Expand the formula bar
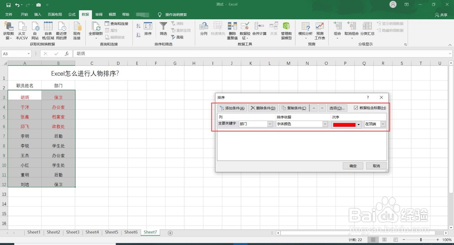Viewport: 454px width, 245px height. coord(450,53)
